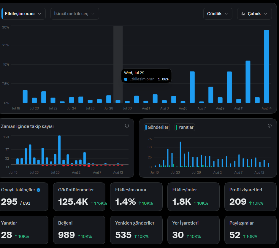Viewport: 279px width, 248px height.
Task: Click the bar chart icon beside Çubuk
Action: (243, 14)
